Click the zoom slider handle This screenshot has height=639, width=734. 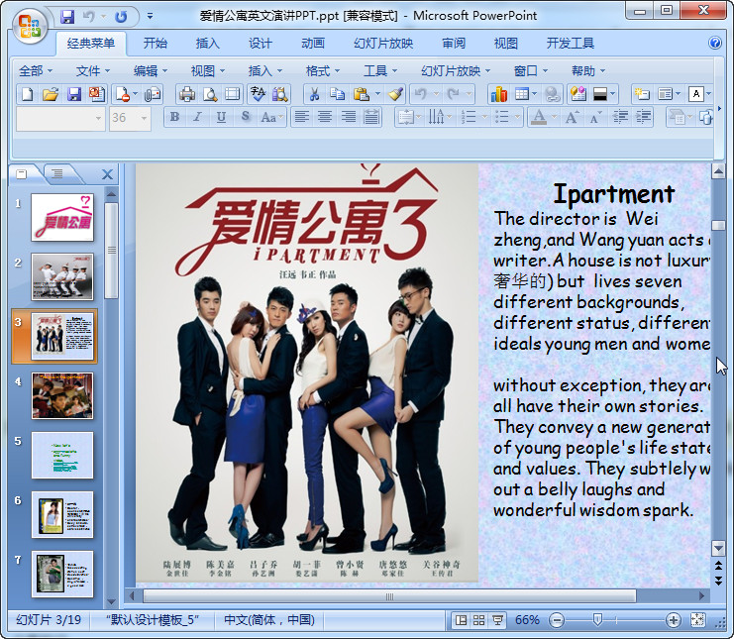pyautogui.click(x=597, y=620)
